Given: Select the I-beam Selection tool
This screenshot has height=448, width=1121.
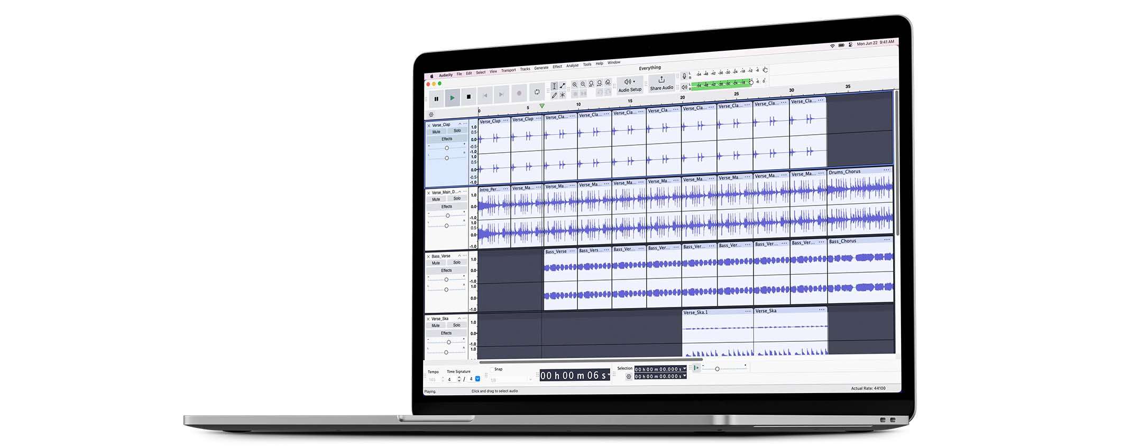Looking at the screenshot, I should [554, 87].
